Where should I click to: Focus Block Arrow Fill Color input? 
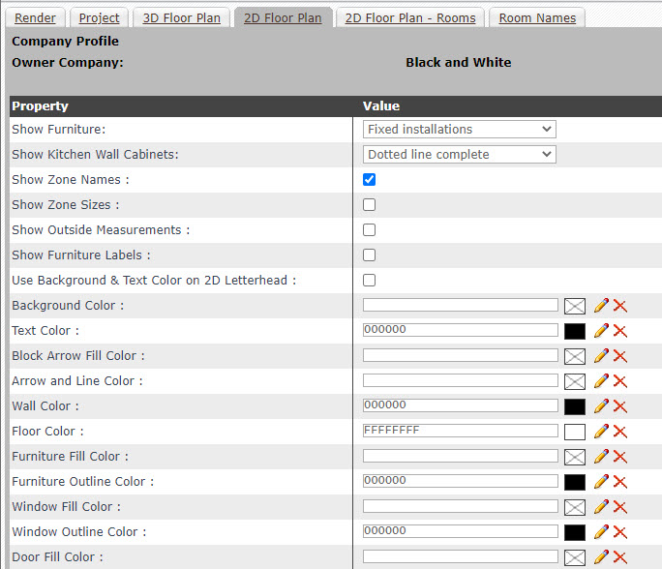coord(460,355)
